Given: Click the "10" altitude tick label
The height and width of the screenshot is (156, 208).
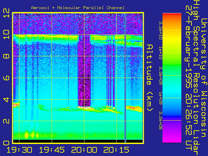Looking at the screenshot, I should (6, 34).
